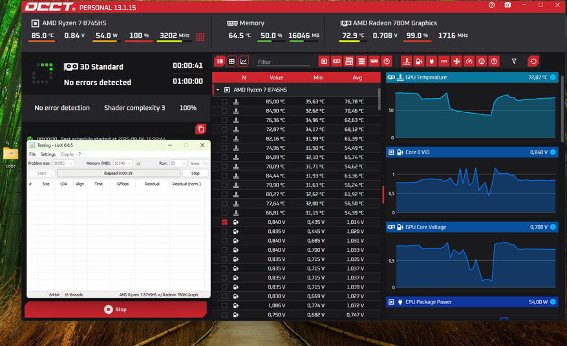This screenshot has width=567, height=346.
Task: Sort sensor table by the Value column
Action: coord(276,77)
